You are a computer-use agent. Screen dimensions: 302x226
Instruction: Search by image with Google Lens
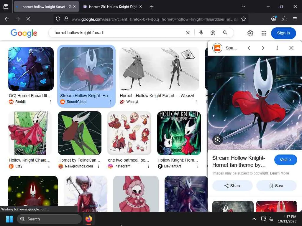pos(213,33)
